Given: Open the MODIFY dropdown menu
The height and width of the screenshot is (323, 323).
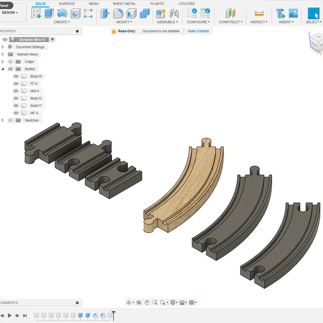Looking at the screenshot, I should point(124,22).
